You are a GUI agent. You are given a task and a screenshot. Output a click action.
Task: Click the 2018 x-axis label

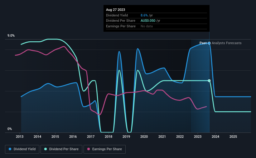[x=109, y=137]
